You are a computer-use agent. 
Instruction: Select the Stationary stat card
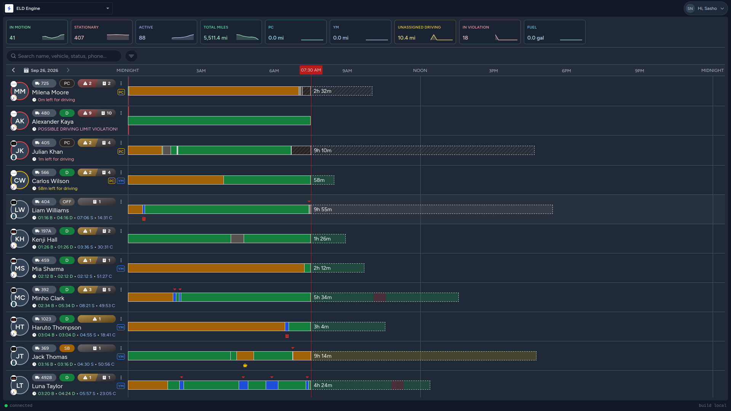102,32
